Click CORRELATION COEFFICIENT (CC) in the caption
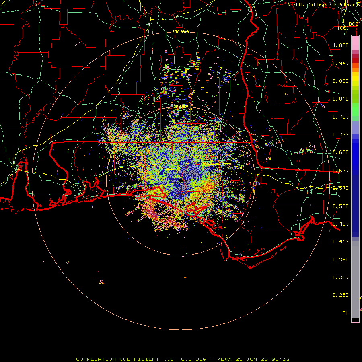The height and width of the screenshot is (362, 362). [x=127, y=359]
